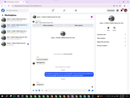Open Shawn's house for rent conversation

[x=15, y=44]
